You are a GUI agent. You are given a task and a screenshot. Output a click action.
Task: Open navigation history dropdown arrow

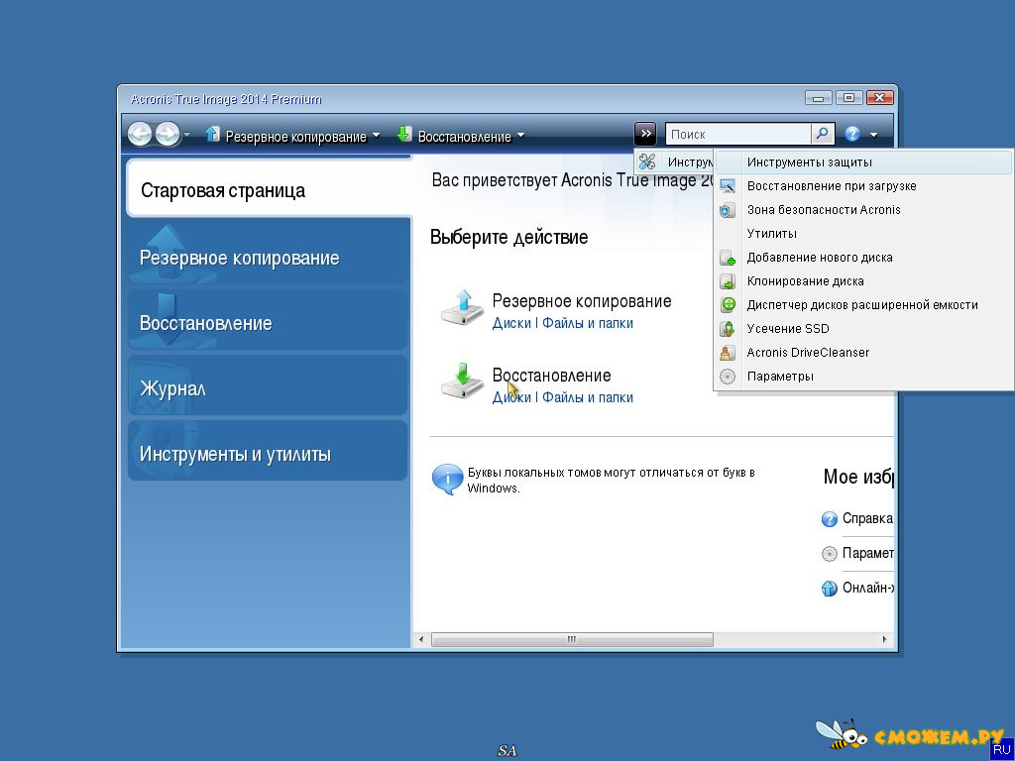point(187,135)
